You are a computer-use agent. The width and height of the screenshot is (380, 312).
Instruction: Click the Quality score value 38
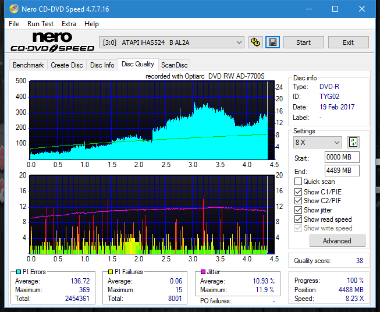coord(360,261)
